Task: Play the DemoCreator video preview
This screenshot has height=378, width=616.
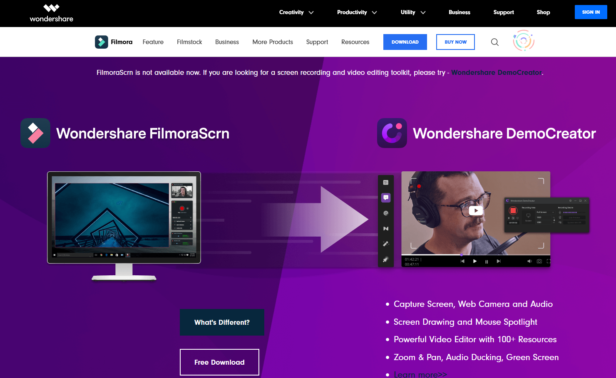Action: tap(476, 210)
